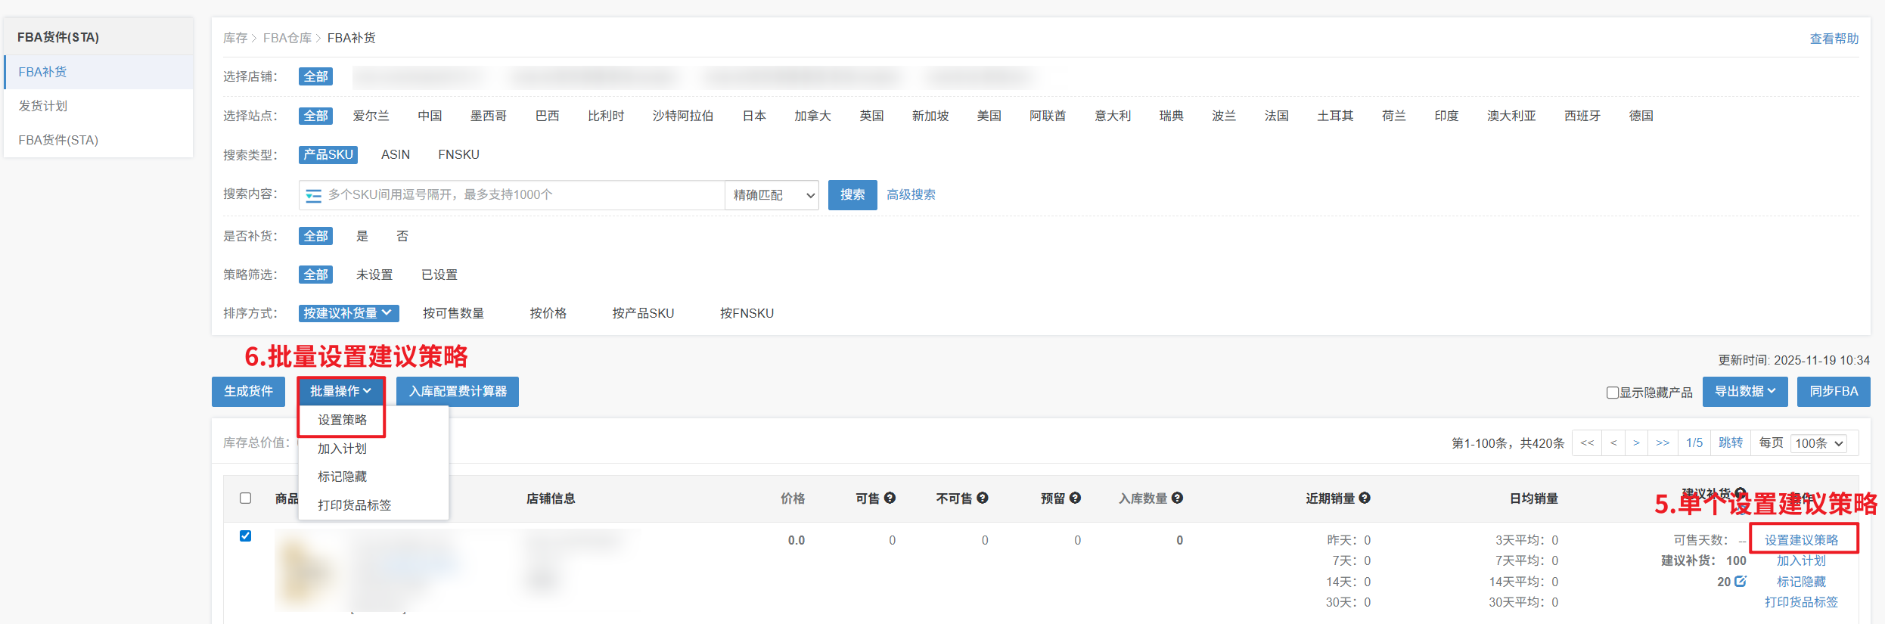This screenshot has height=624, width=1885.
Task: Click help icon next to 可售 column
Action: (x=890, y=498)
